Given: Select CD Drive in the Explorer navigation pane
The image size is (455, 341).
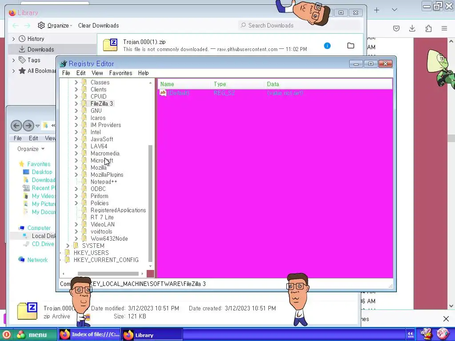Looking at the screenshot, I should (x=43, y=244).
